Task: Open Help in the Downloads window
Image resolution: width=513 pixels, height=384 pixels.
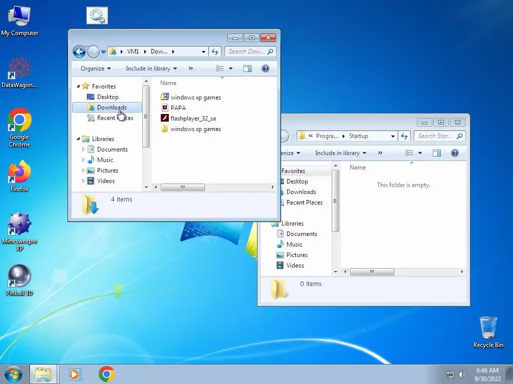Action: coord(266,68)
